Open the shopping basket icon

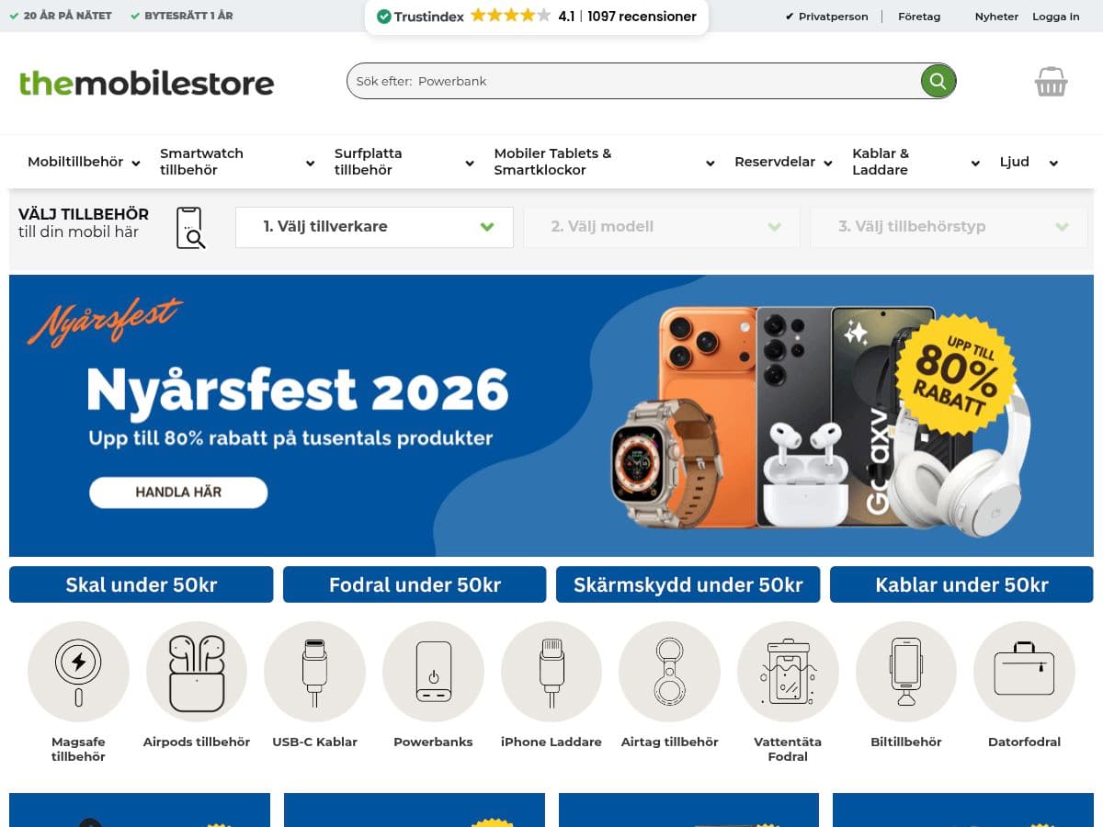click(x=1051, y=82)
